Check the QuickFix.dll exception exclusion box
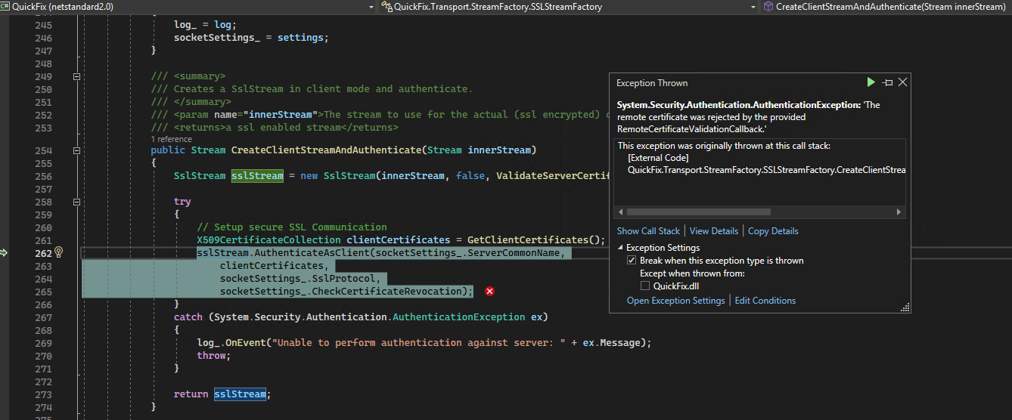1012x420 pixels. 645,286
